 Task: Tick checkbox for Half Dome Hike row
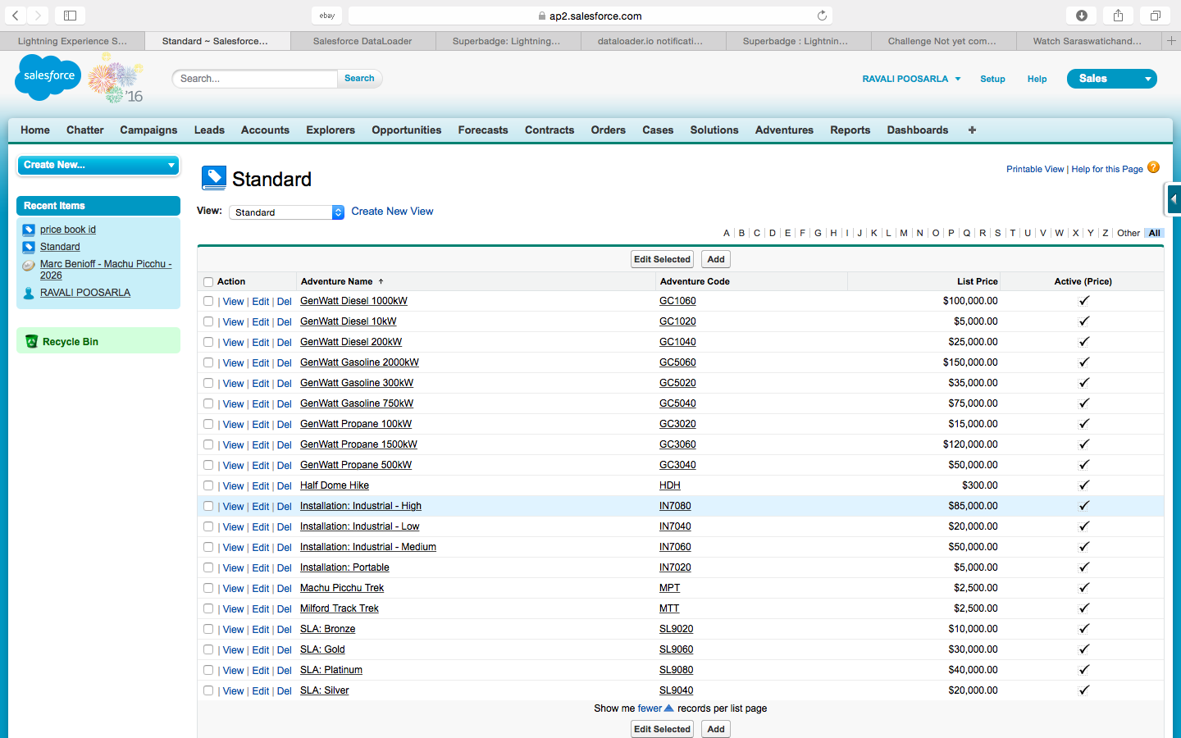208,486
